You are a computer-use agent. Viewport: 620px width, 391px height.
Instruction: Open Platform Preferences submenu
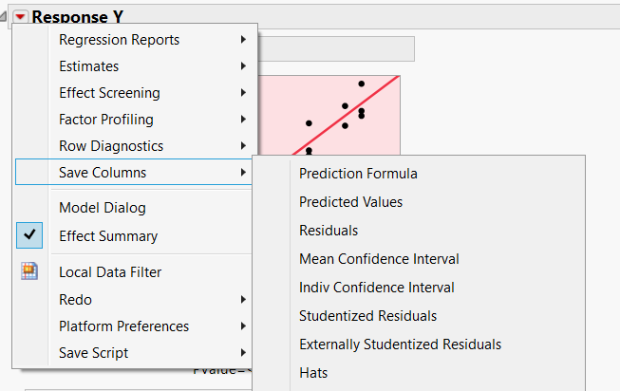(x=123, y=326)
